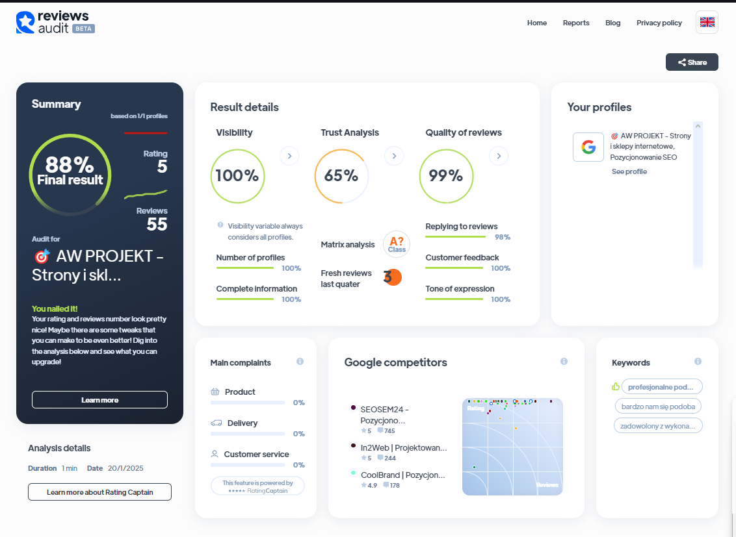This screenshot has width=736, height=537.
Task: Open the Home menu item
Action: tap(537, 23)
